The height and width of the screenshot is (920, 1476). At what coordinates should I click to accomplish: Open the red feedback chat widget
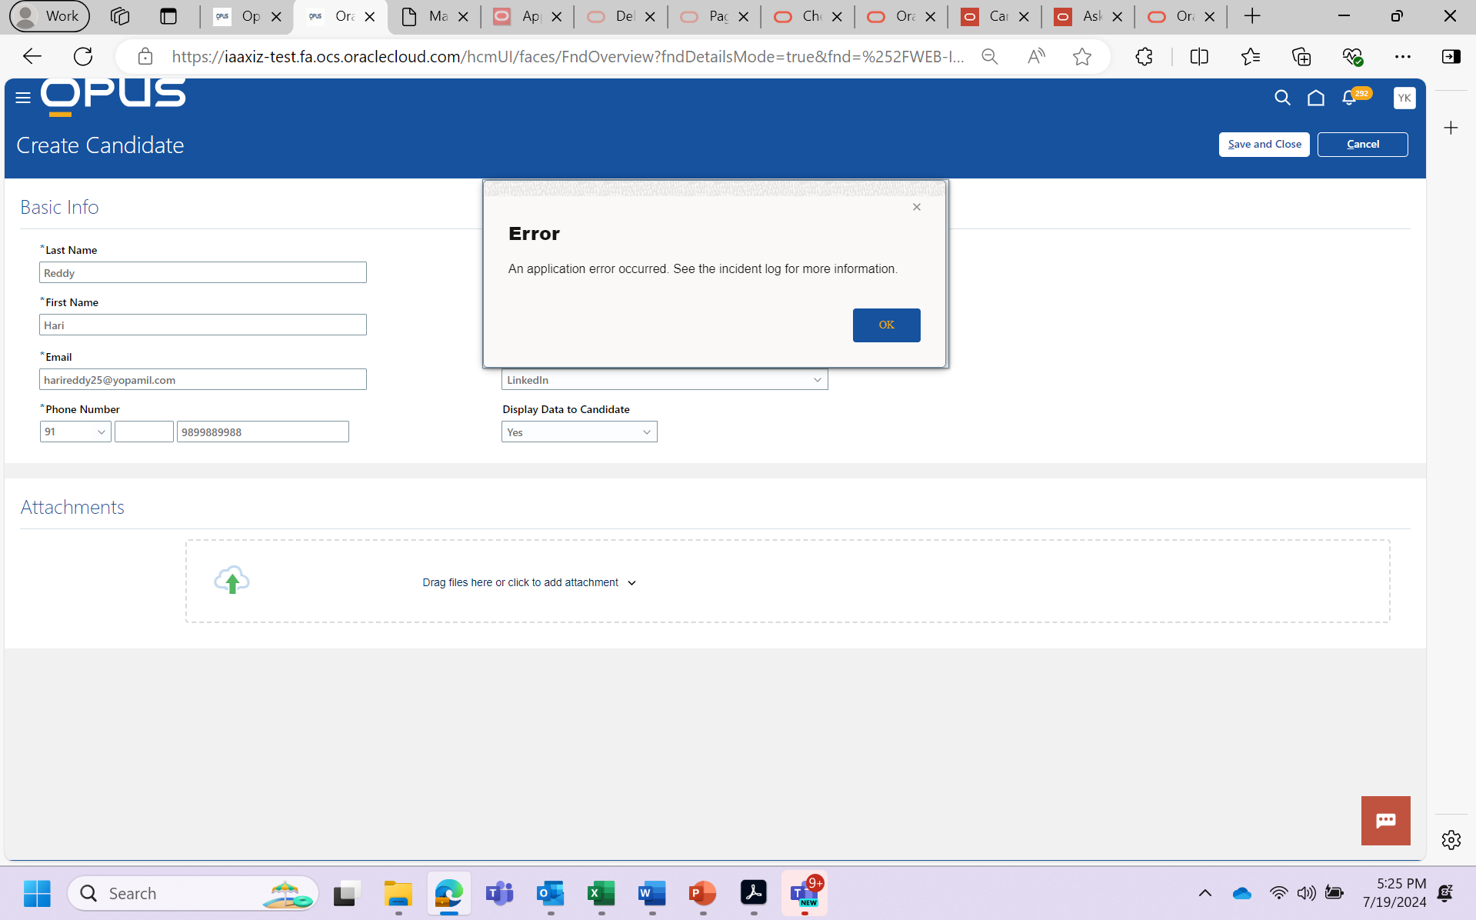[1385, 820]
